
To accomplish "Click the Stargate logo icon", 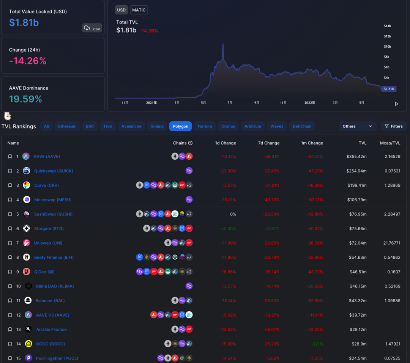I will coord(27,228).
